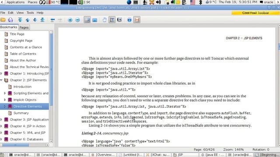Switch to the Bookmarks tab
Screen dimensions: 280x157
pos(9,27)
